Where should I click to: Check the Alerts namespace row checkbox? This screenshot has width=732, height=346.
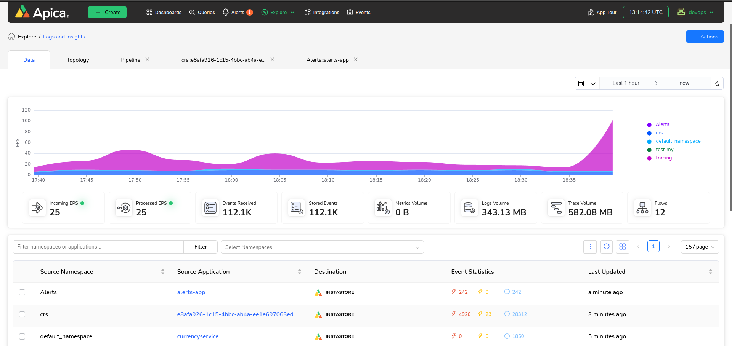(x=22, y=292)
